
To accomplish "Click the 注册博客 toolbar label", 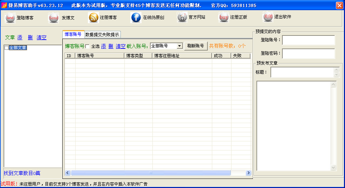I will (108, 18).
